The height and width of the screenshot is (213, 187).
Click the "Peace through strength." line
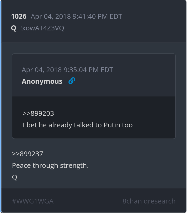[50, 166]
